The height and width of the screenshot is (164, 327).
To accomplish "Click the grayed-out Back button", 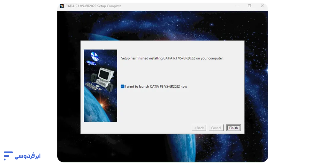I will coord(199,128).
